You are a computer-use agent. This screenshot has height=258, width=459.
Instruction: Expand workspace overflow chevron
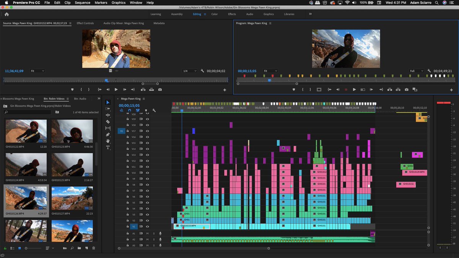310,14
